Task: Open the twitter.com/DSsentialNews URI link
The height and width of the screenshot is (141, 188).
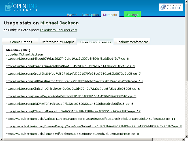Action: pyautogui.click(x=73, y=111)
